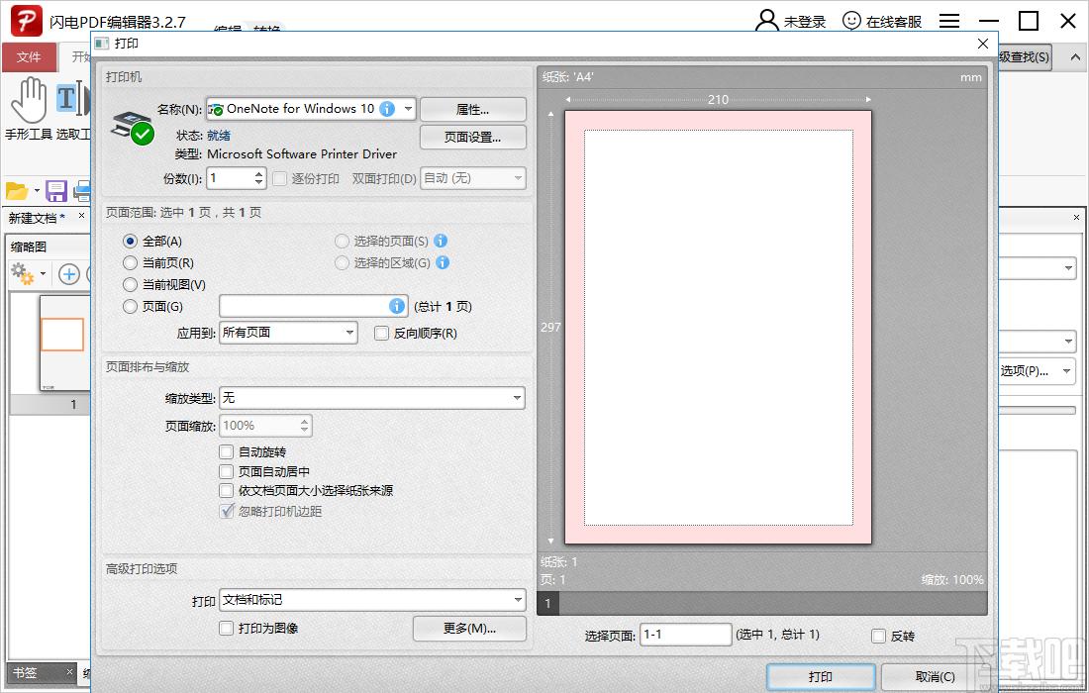Collapse the ribbon with the chevron arrow
The image size is (1089, 693).
click(1075, 57)
